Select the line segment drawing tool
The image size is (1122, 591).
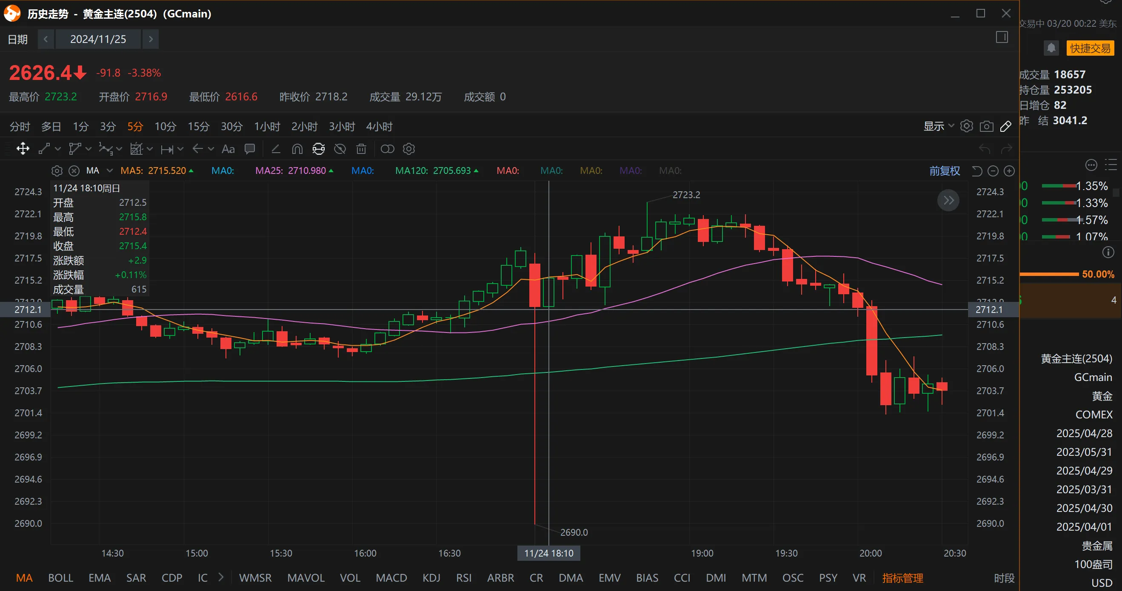[44, 149]
